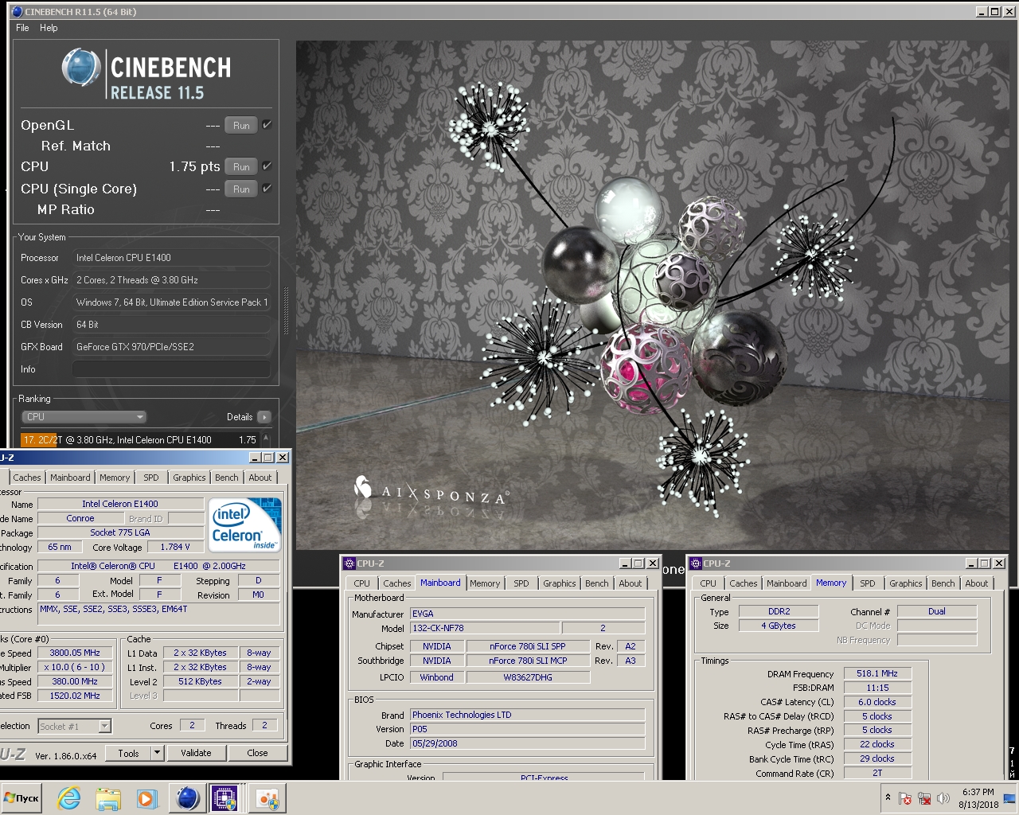Image resolution: width=1019 pixels, height=815 pixels.
Task: Switch to Caches tab in left CPU-Z window
Action: click(26, 478)
